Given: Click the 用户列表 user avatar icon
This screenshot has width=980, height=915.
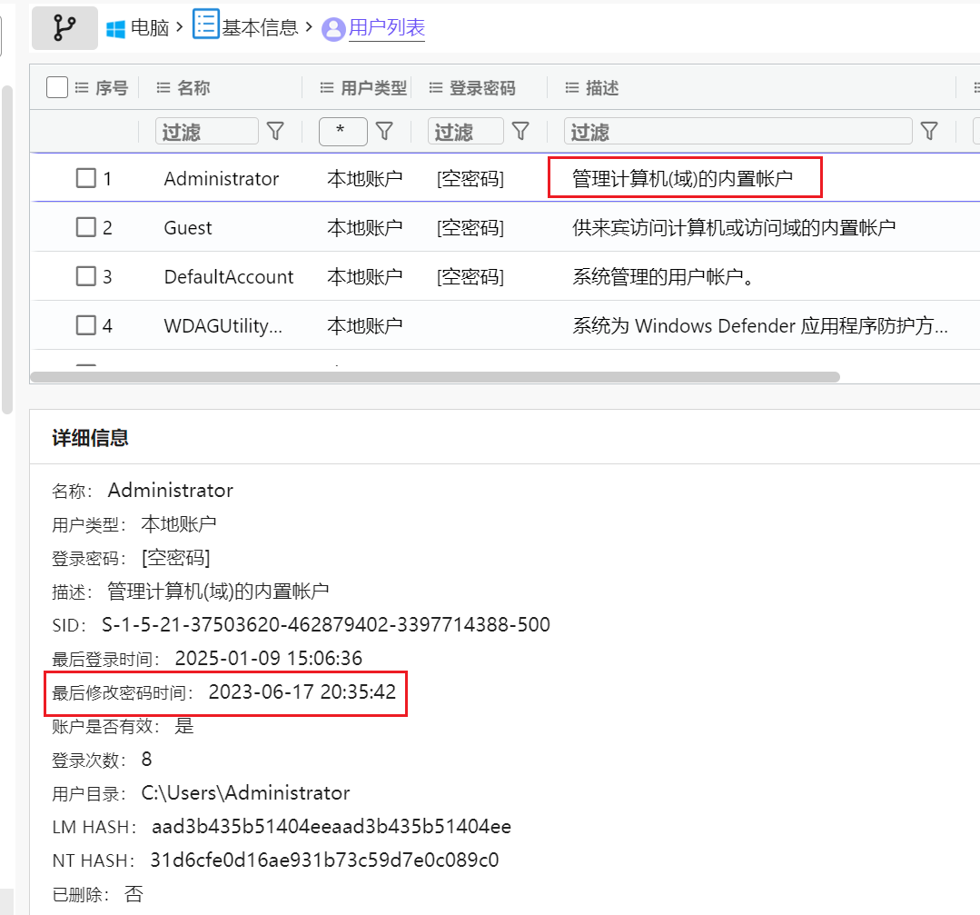Looking at the screenshot, I should click(x=333, y=29).
